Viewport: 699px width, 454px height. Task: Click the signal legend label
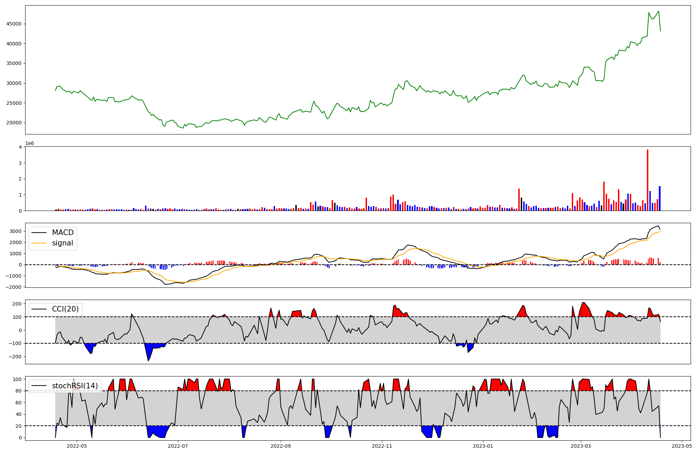pos(63,243)
